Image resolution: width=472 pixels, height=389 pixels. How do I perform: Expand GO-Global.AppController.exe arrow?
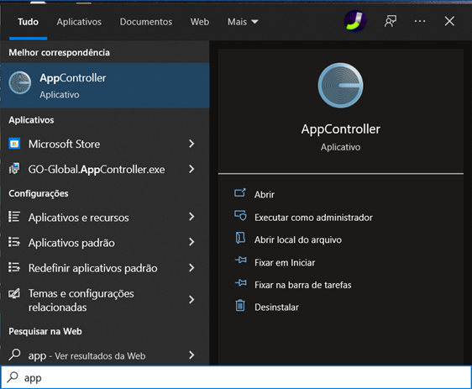[x=191, y=169]
